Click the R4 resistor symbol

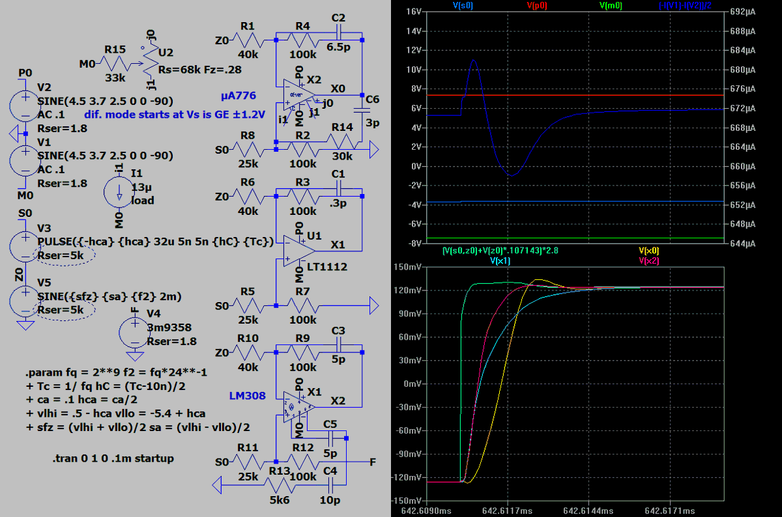(302, 40)
